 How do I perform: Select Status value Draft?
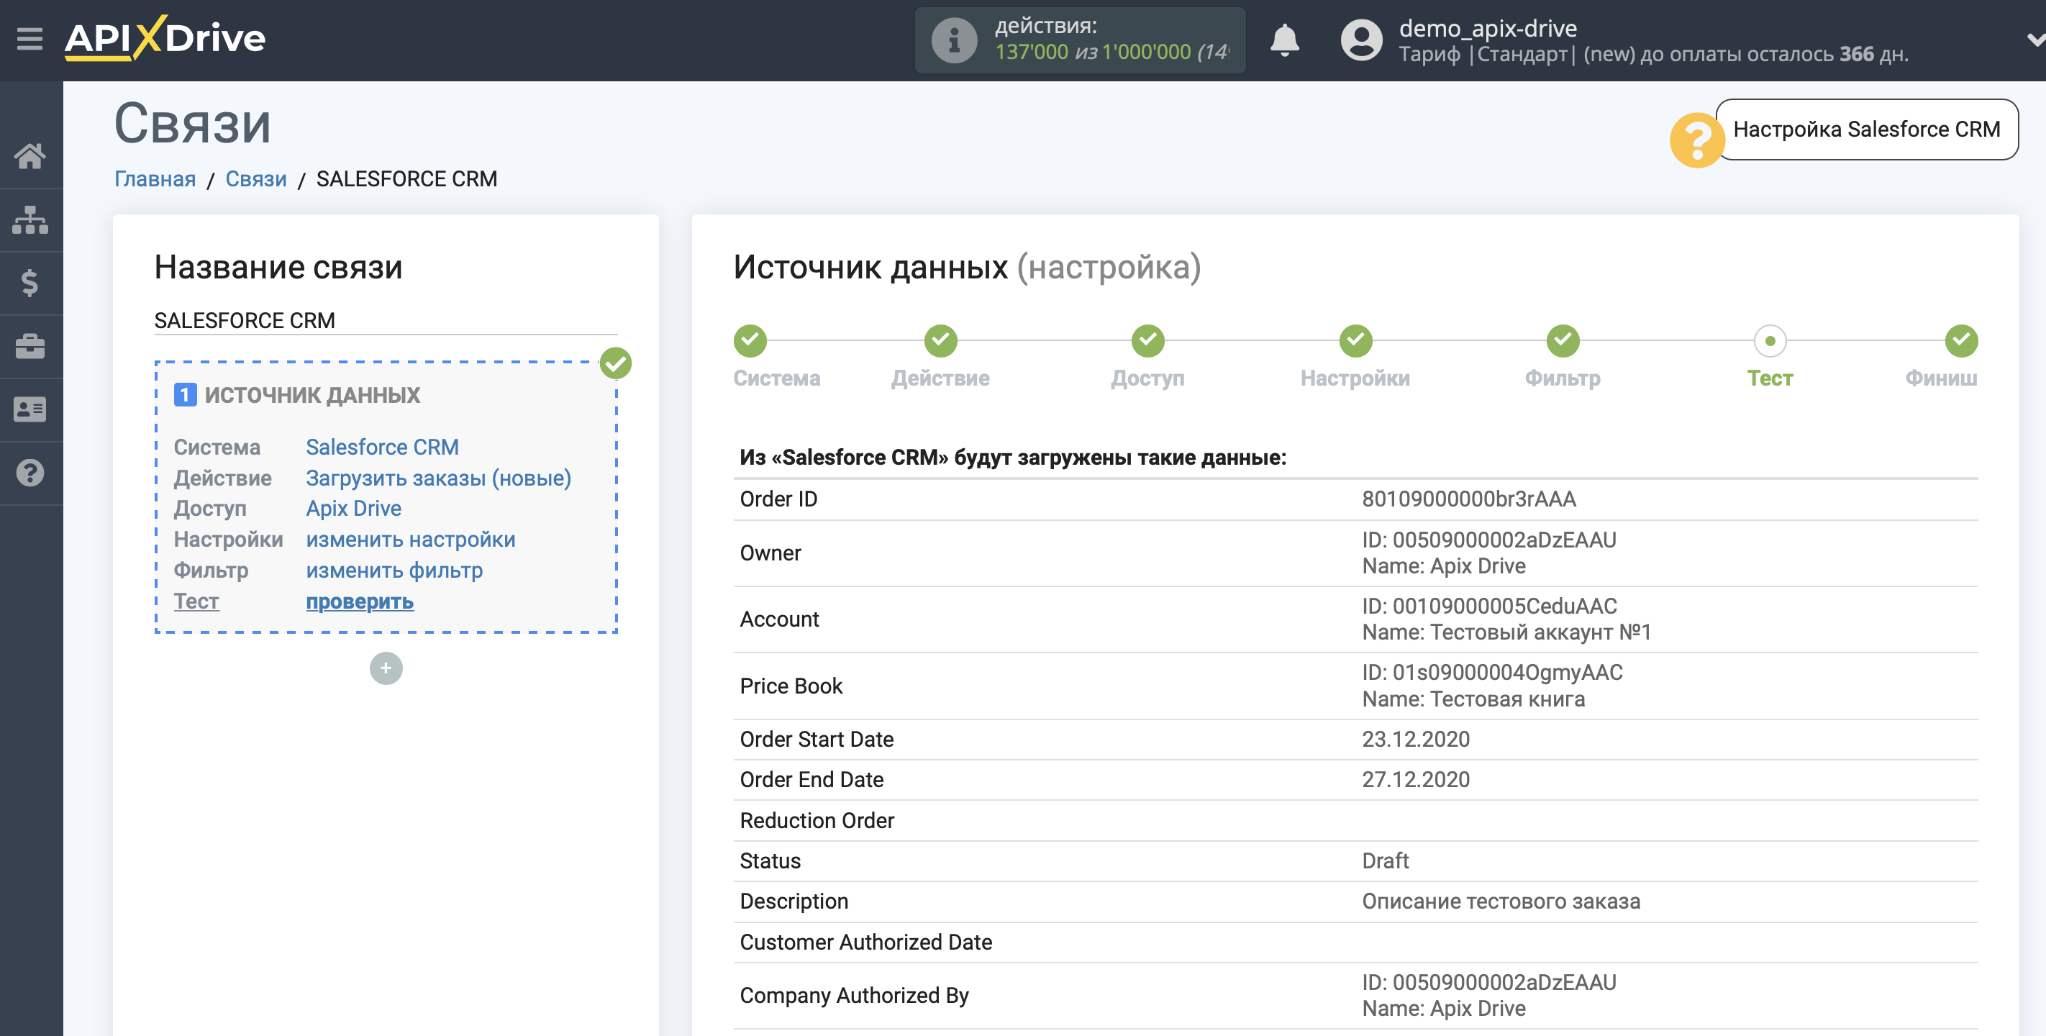coord(1385,861)
